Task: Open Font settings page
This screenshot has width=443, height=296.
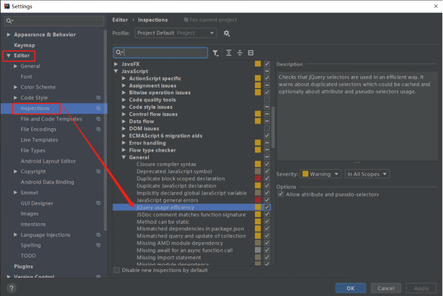Action: [26, 77]
